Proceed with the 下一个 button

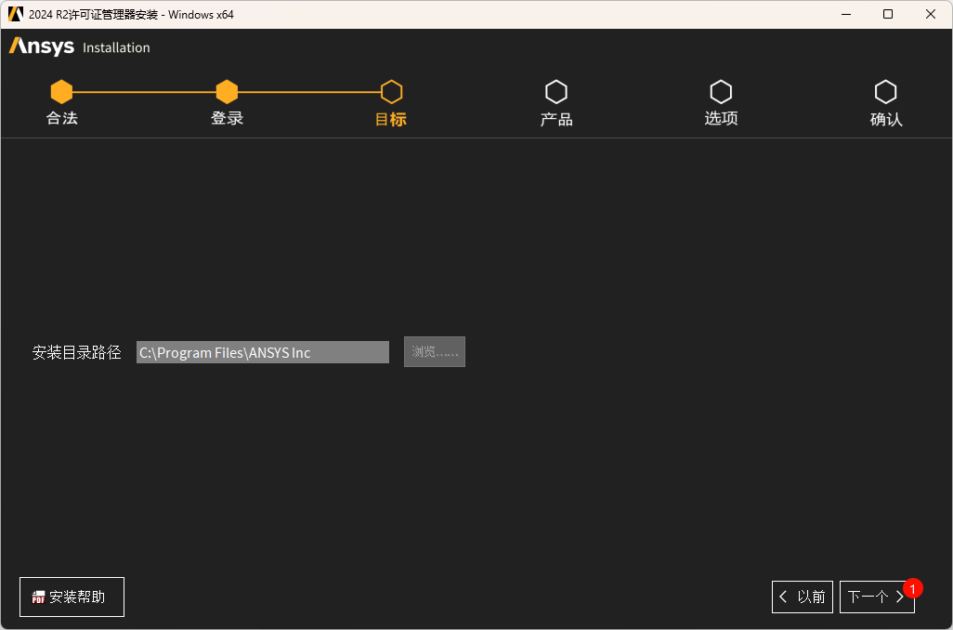pos(877,597)
